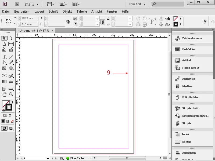This screenshot has height=161, width=215.
Task: Select the Gradient Feather tool
Action: pos(11,81)
